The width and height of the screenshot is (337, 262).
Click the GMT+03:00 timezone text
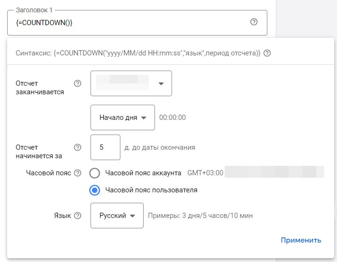[205, 173]
